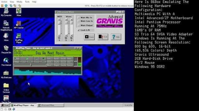
Task: Raise left Wave volume with up arrow
Action: [x=66, y=20]
